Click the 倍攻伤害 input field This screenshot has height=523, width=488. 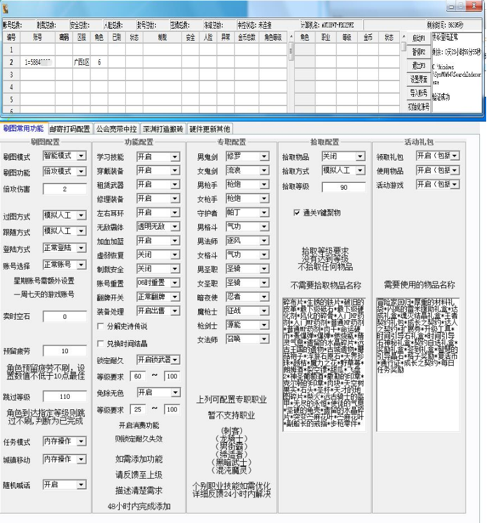(65, 189)
